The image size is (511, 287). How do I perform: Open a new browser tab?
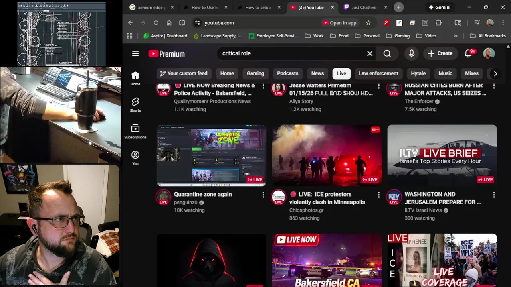point(398,7)
